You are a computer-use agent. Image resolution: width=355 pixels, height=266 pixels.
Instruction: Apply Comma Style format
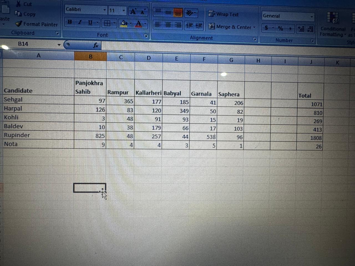(290, 29)
